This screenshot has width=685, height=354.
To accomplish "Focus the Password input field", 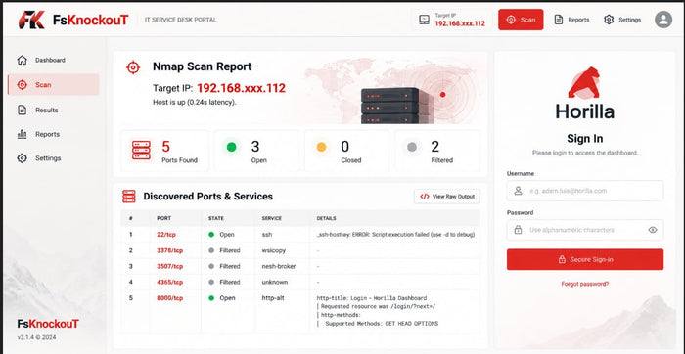I will point(585,230).
